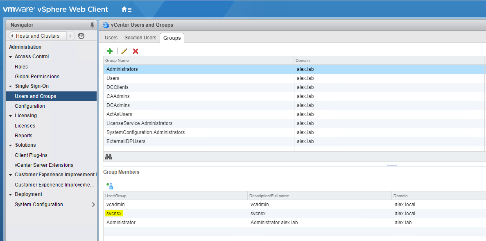Select the DCAdmins group row
The width and height of the screenshot is (486, 241).
click(118, 105)
